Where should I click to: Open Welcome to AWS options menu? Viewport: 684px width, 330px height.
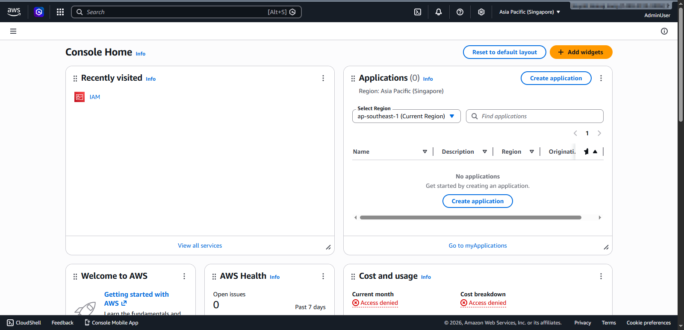click(184, 276)
